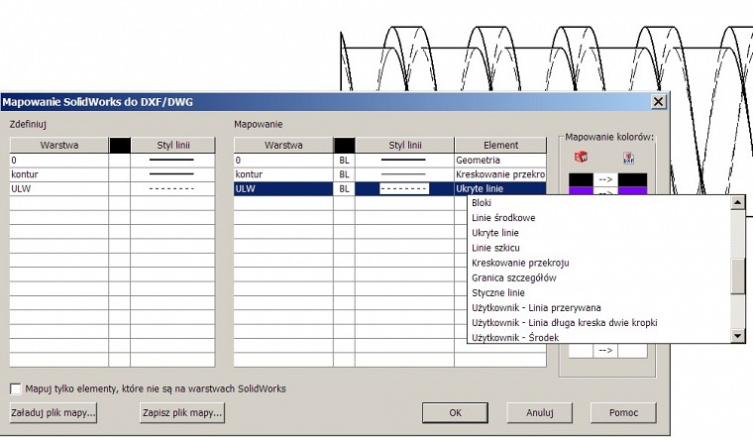Click dropdown list scroll down arrow

(x=738, y=336)
